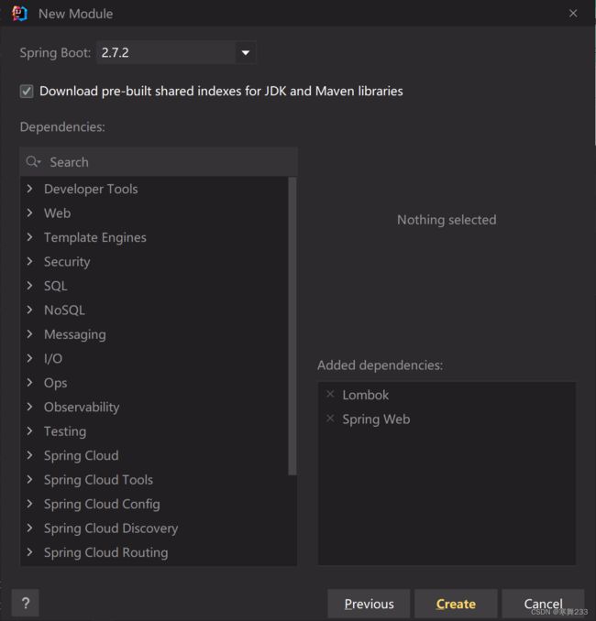Click the dependency list scrollbar
Viewport: 596px width, 621px height.
[292, 326]
